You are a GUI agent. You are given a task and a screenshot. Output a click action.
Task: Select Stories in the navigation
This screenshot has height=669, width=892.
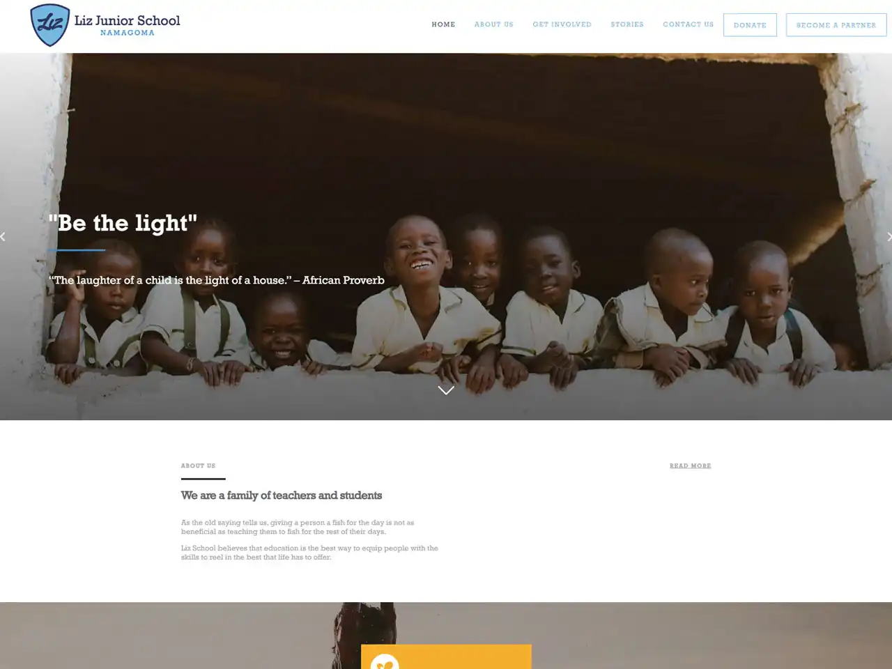627,24
